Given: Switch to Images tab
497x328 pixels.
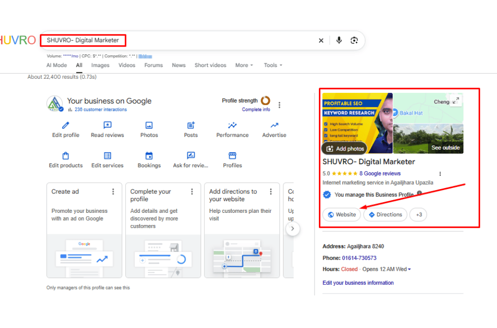Looking at the screenshot, I should tap(100, 65).
